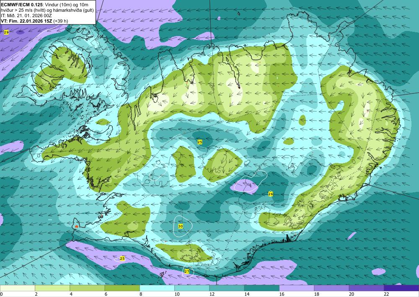Select the legend tick label 12
Screen dimensions: 419x297
[212, 294]
